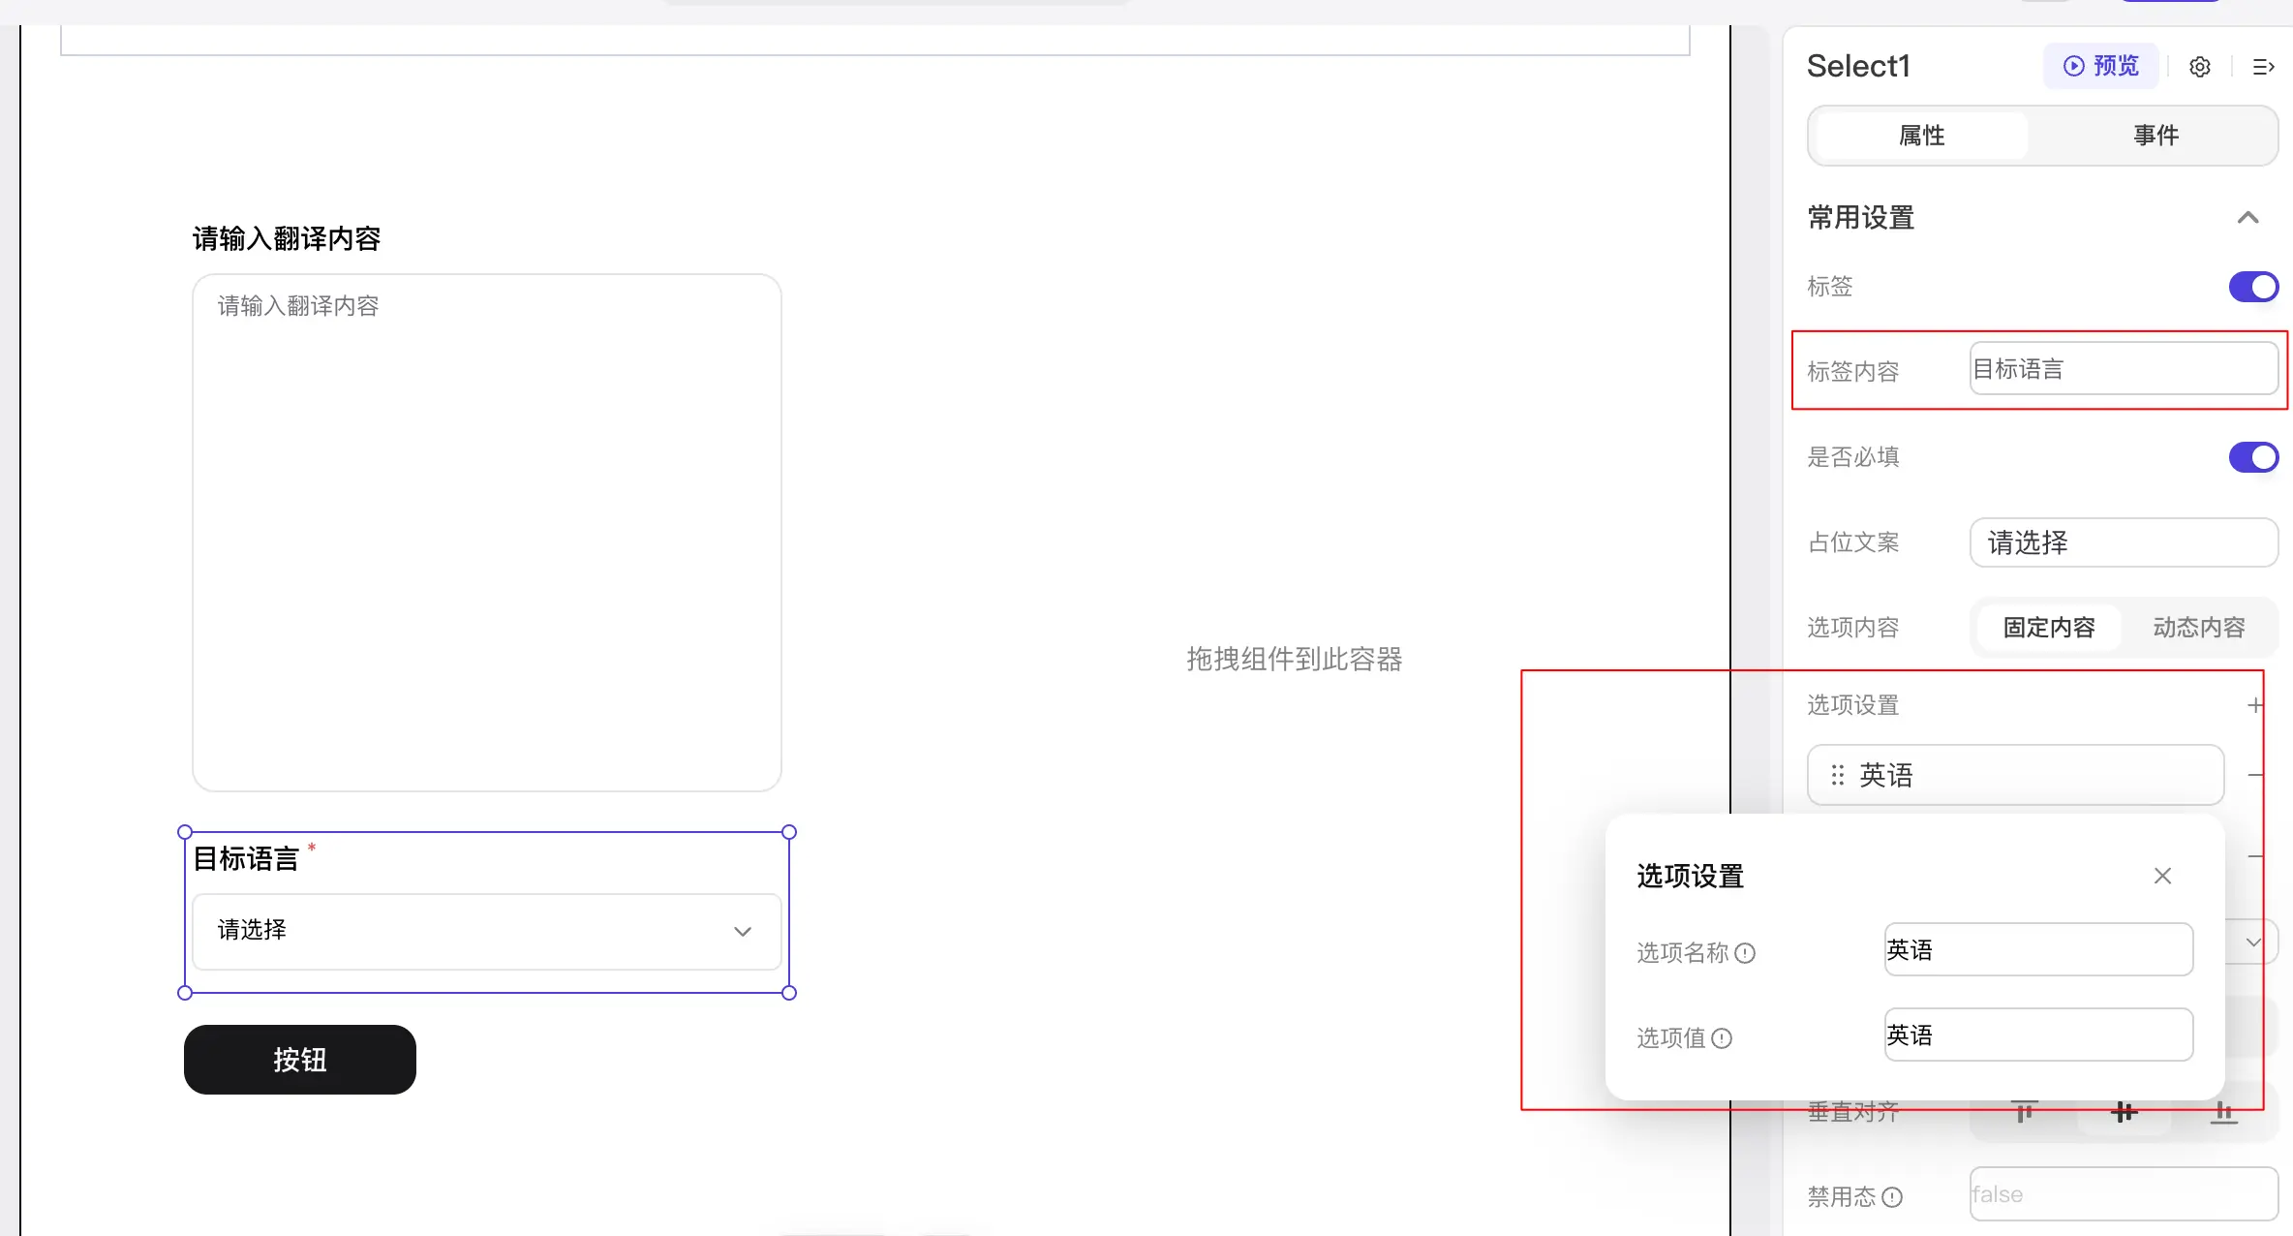The height and width of the screenshot is (1236, 2293).
Task: Open the 目标语言 请选择 dropdown
Action: [x=486, y=931]
